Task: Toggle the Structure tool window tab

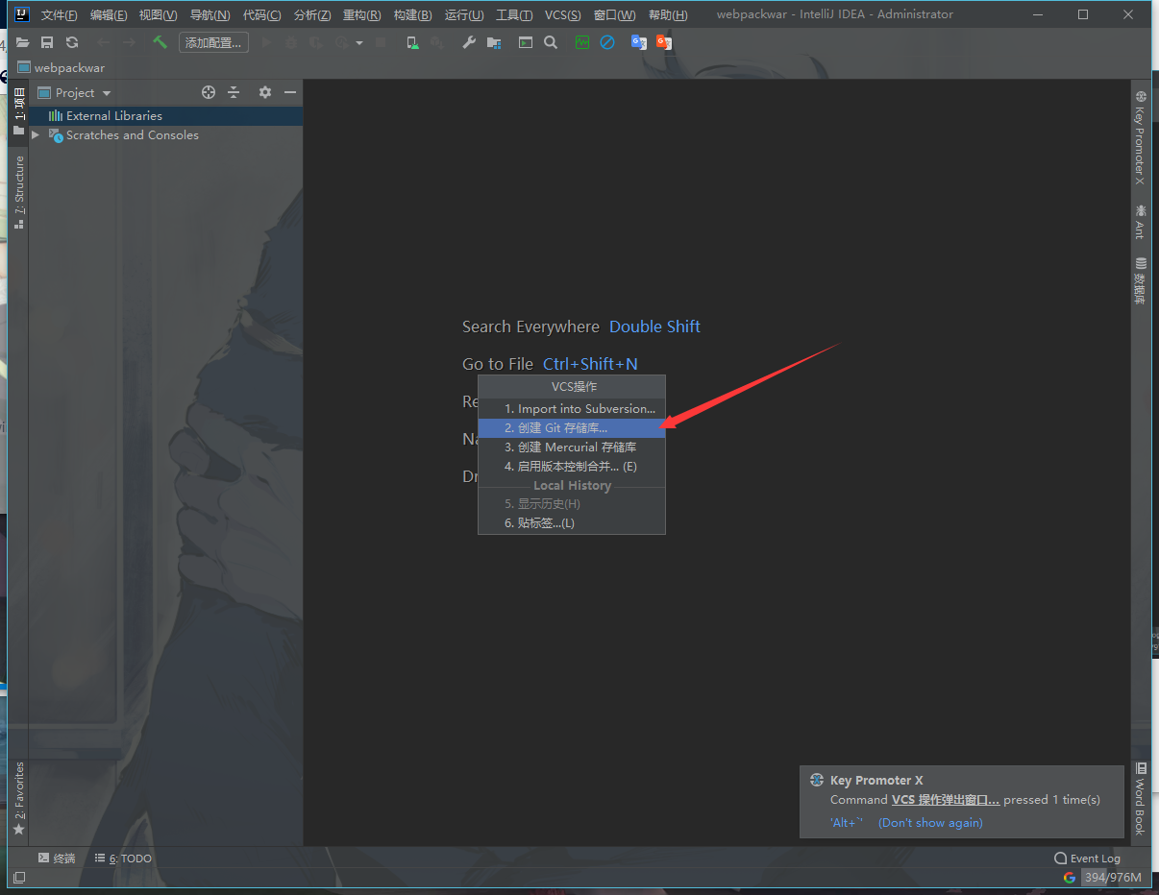Action: 19,191
